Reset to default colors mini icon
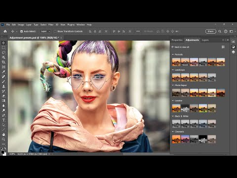Viewport: 237px width, 178px height. tap(2, 148)
